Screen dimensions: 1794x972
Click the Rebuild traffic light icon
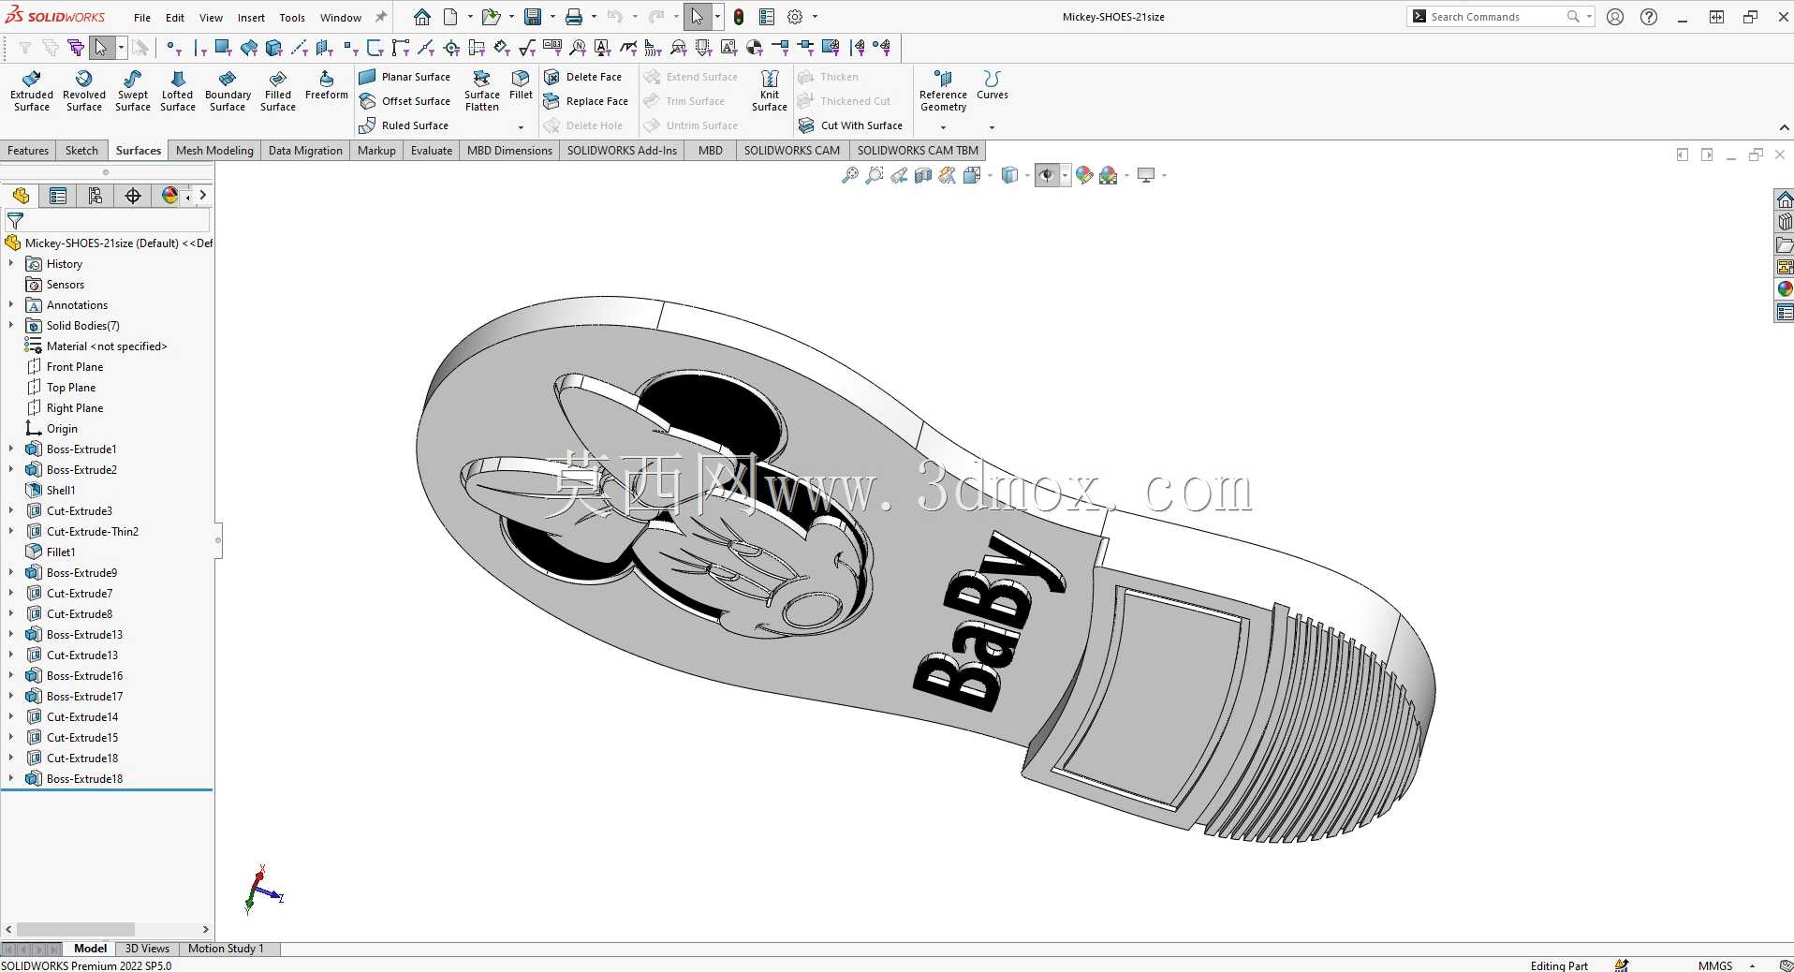(x=739, y=17)
